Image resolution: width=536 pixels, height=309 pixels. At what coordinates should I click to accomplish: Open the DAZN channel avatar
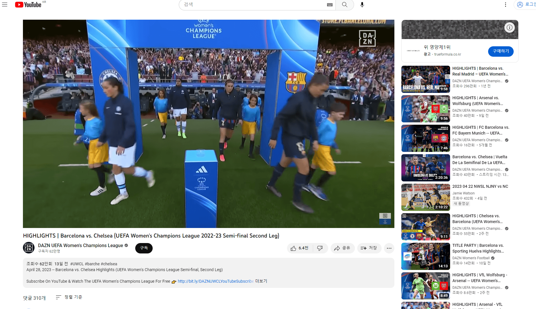click(x=29, y=248)
